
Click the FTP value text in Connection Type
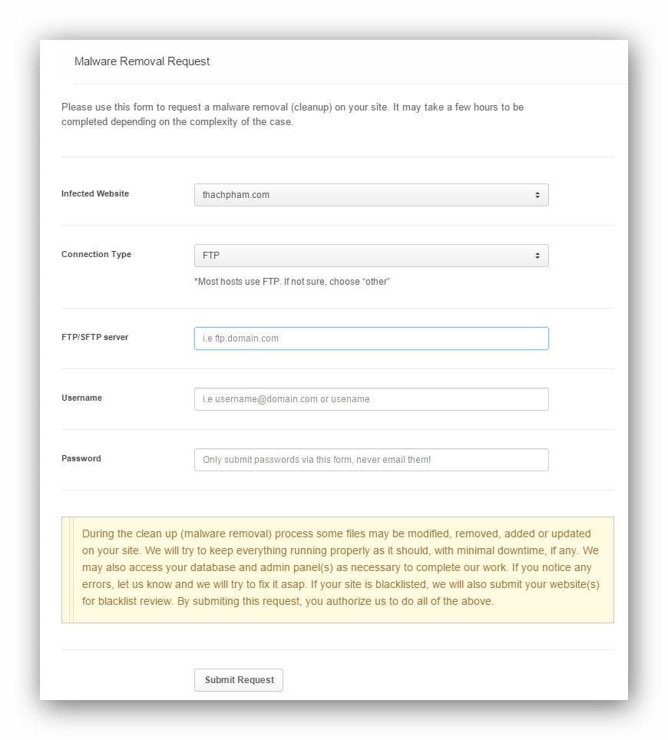[x=210, y=256]
